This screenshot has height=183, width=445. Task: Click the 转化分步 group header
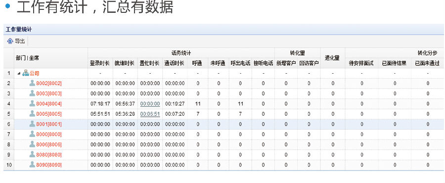(x=427, y=53)
